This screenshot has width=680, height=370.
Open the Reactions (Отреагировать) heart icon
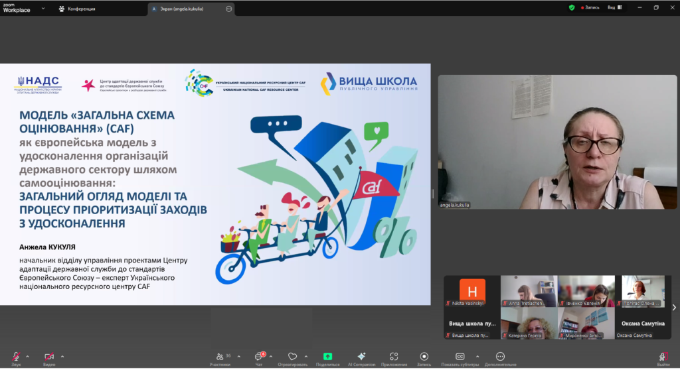pyautogui.click(x=293, y=357)
